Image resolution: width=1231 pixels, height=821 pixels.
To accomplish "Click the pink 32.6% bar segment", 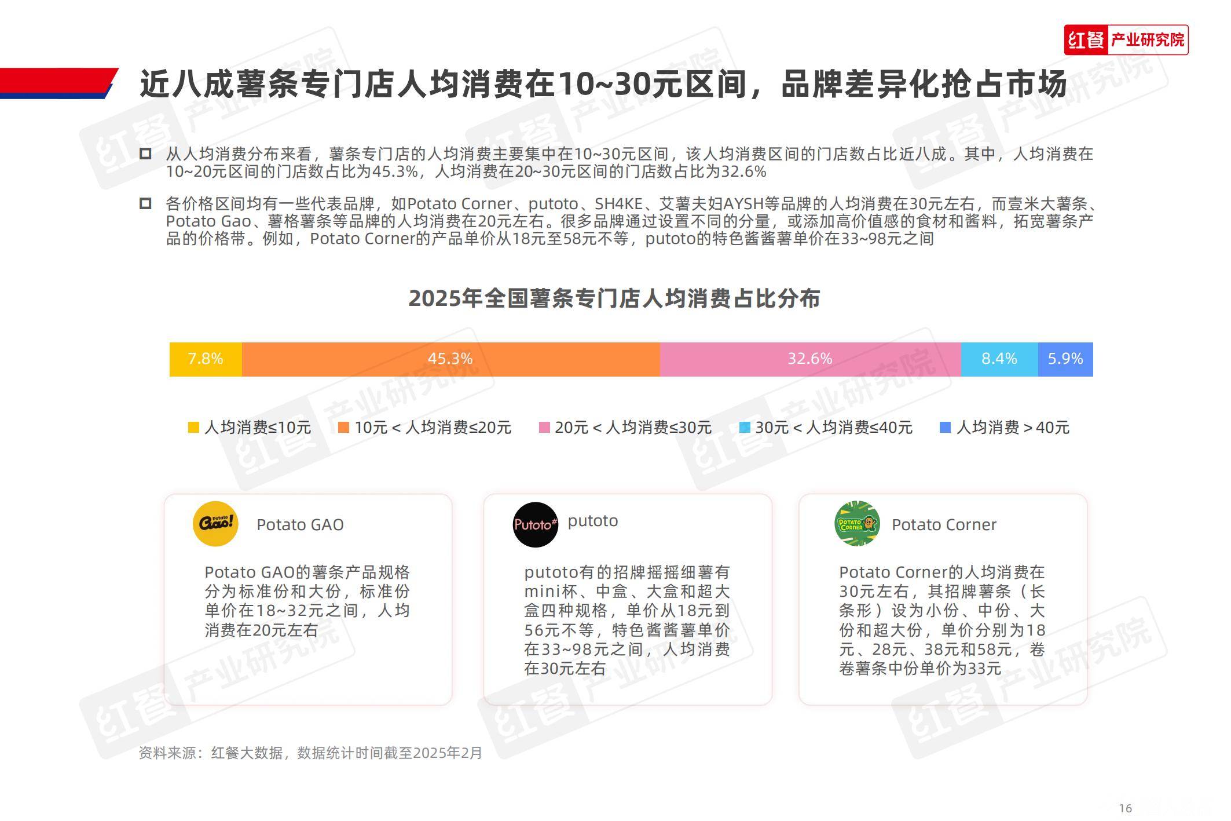I will tap(810, 359).
